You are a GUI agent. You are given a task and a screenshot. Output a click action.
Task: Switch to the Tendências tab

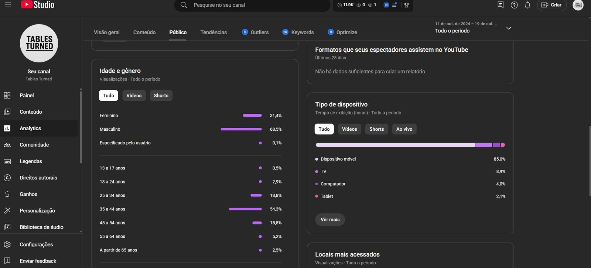click(213, 32)
